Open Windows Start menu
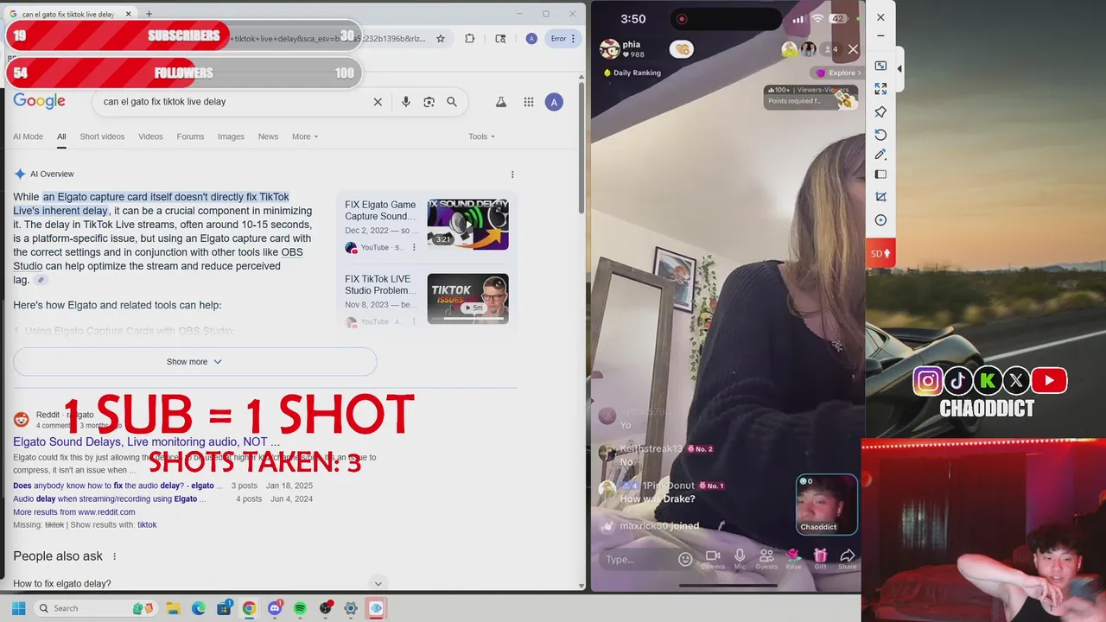 point(18,608)
